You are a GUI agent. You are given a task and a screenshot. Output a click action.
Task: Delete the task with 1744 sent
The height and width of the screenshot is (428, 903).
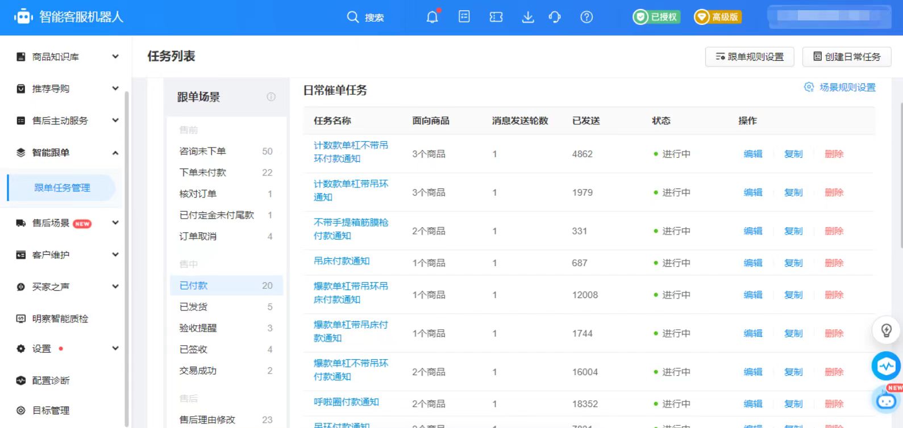click(x=834, y=333)
